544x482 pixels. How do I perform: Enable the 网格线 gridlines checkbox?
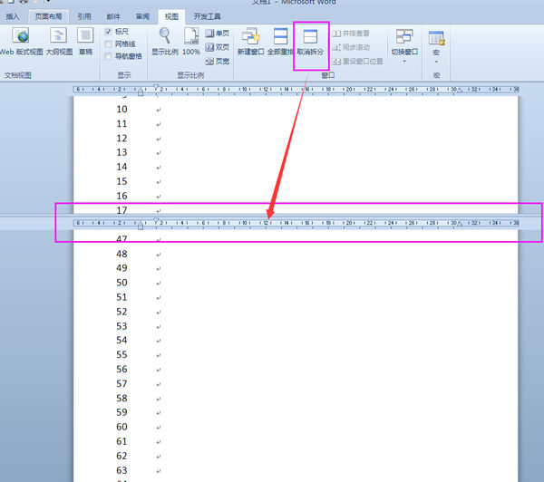pos(108,44)
